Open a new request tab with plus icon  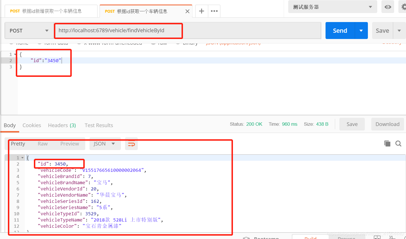tap(202, 11)
